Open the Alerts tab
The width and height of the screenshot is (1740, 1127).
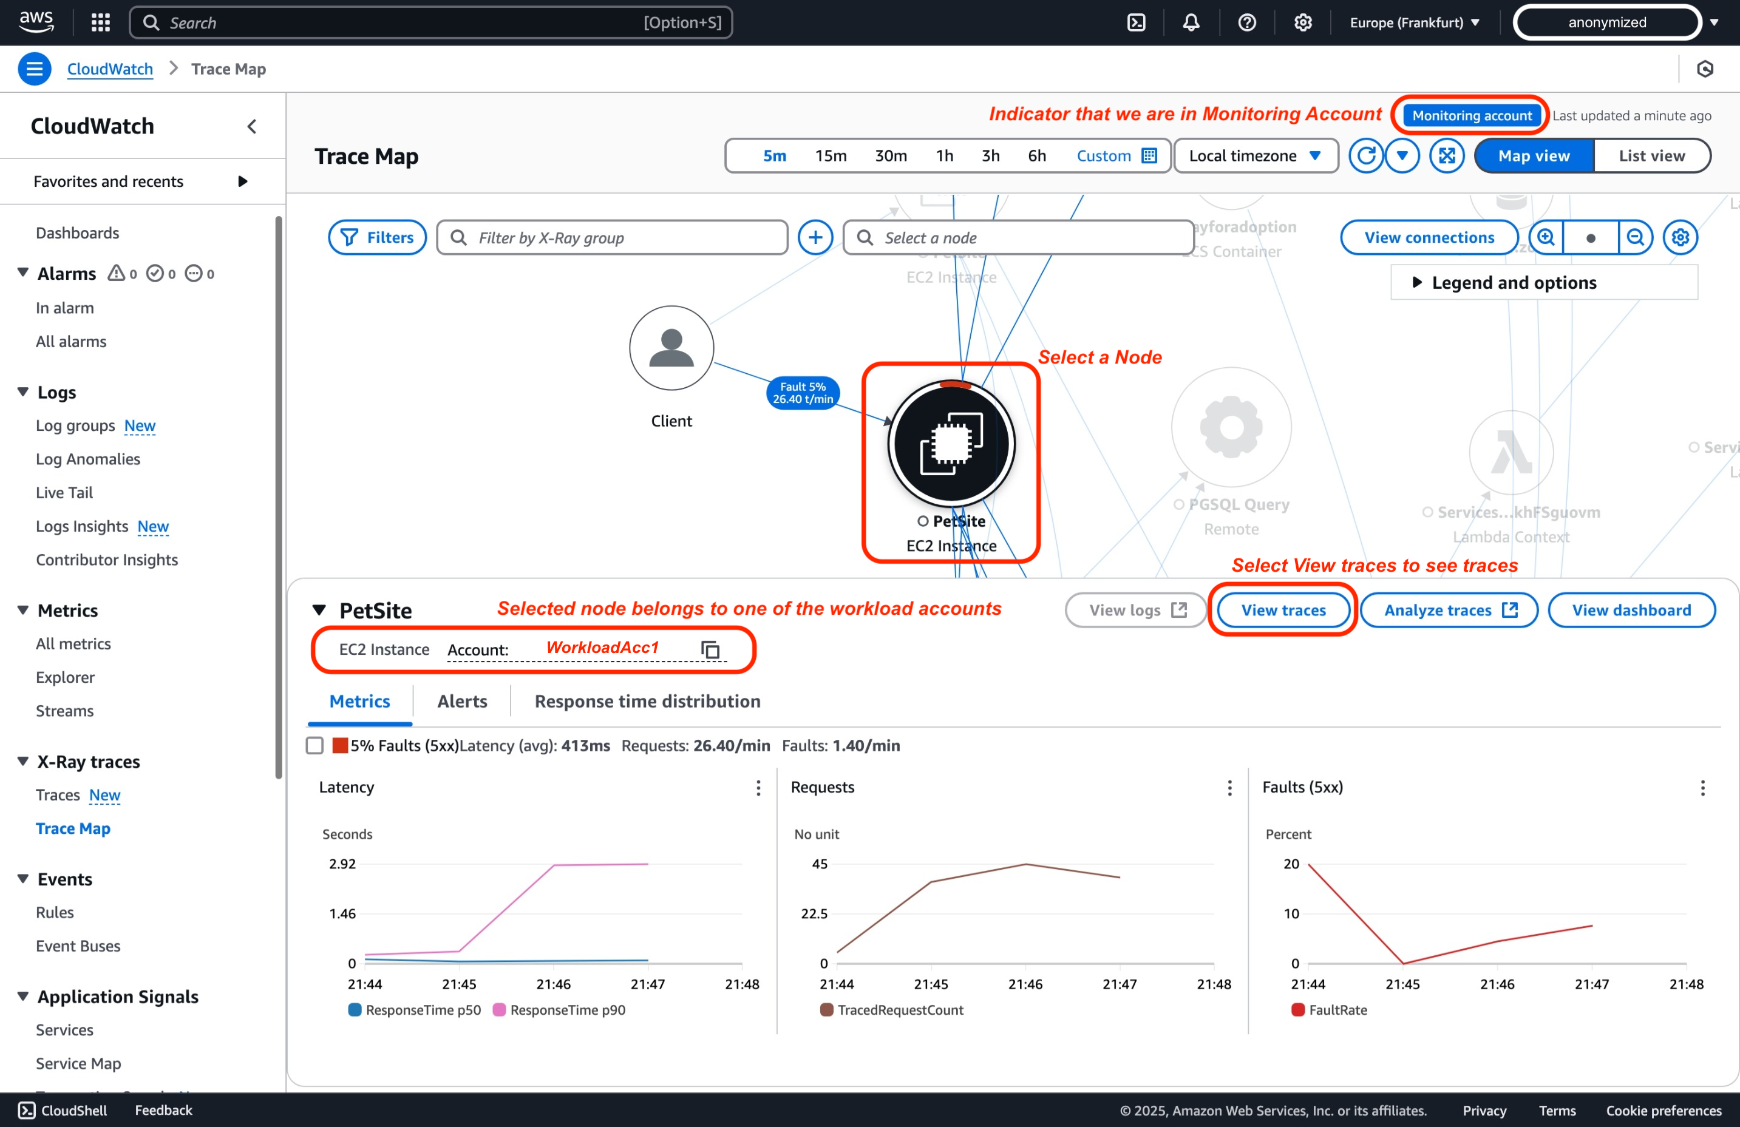coord(462,701)
